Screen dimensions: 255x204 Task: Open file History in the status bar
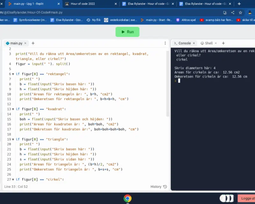click(x=158, y=186)
